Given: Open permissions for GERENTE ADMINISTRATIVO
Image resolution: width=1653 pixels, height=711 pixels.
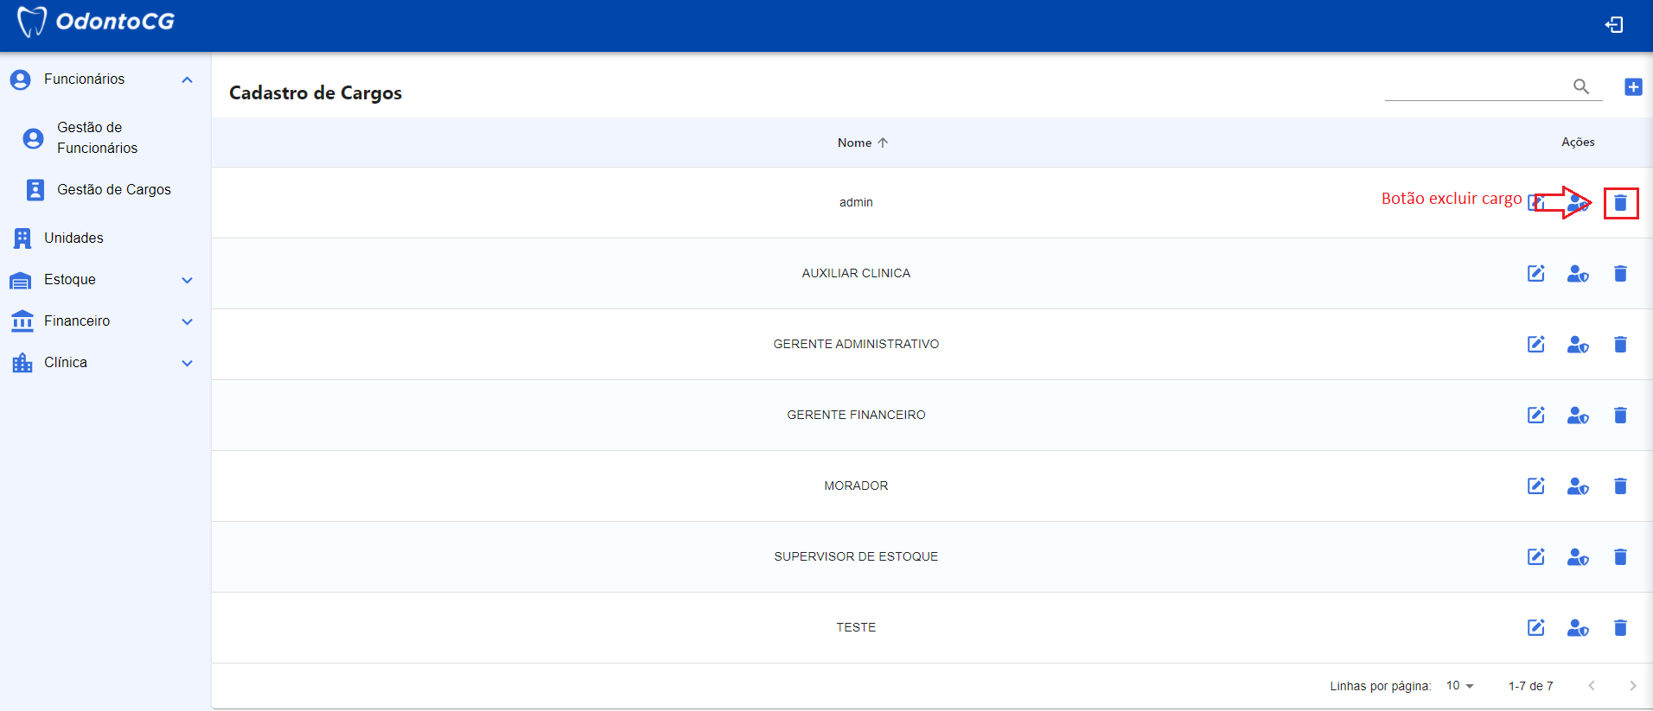Looking at the screenshot, I should click(1577, 345).
